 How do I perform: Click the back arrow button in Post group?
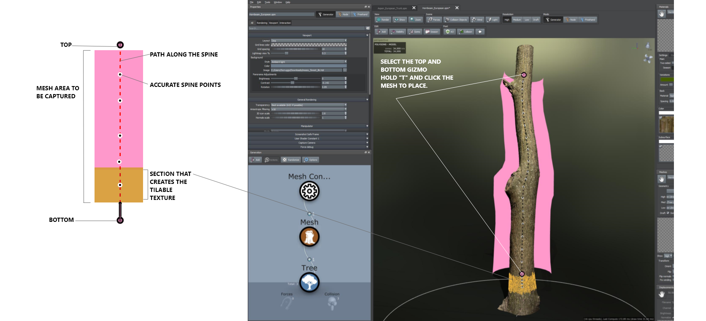click(480, 32)
